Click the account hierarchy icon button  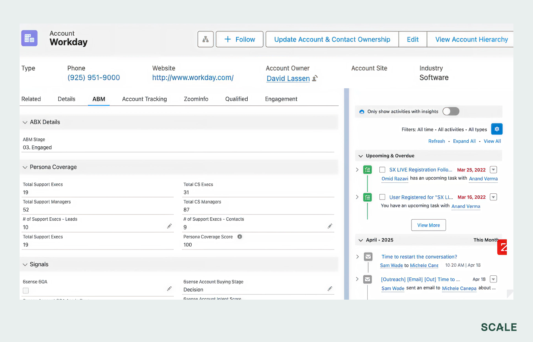205,39
